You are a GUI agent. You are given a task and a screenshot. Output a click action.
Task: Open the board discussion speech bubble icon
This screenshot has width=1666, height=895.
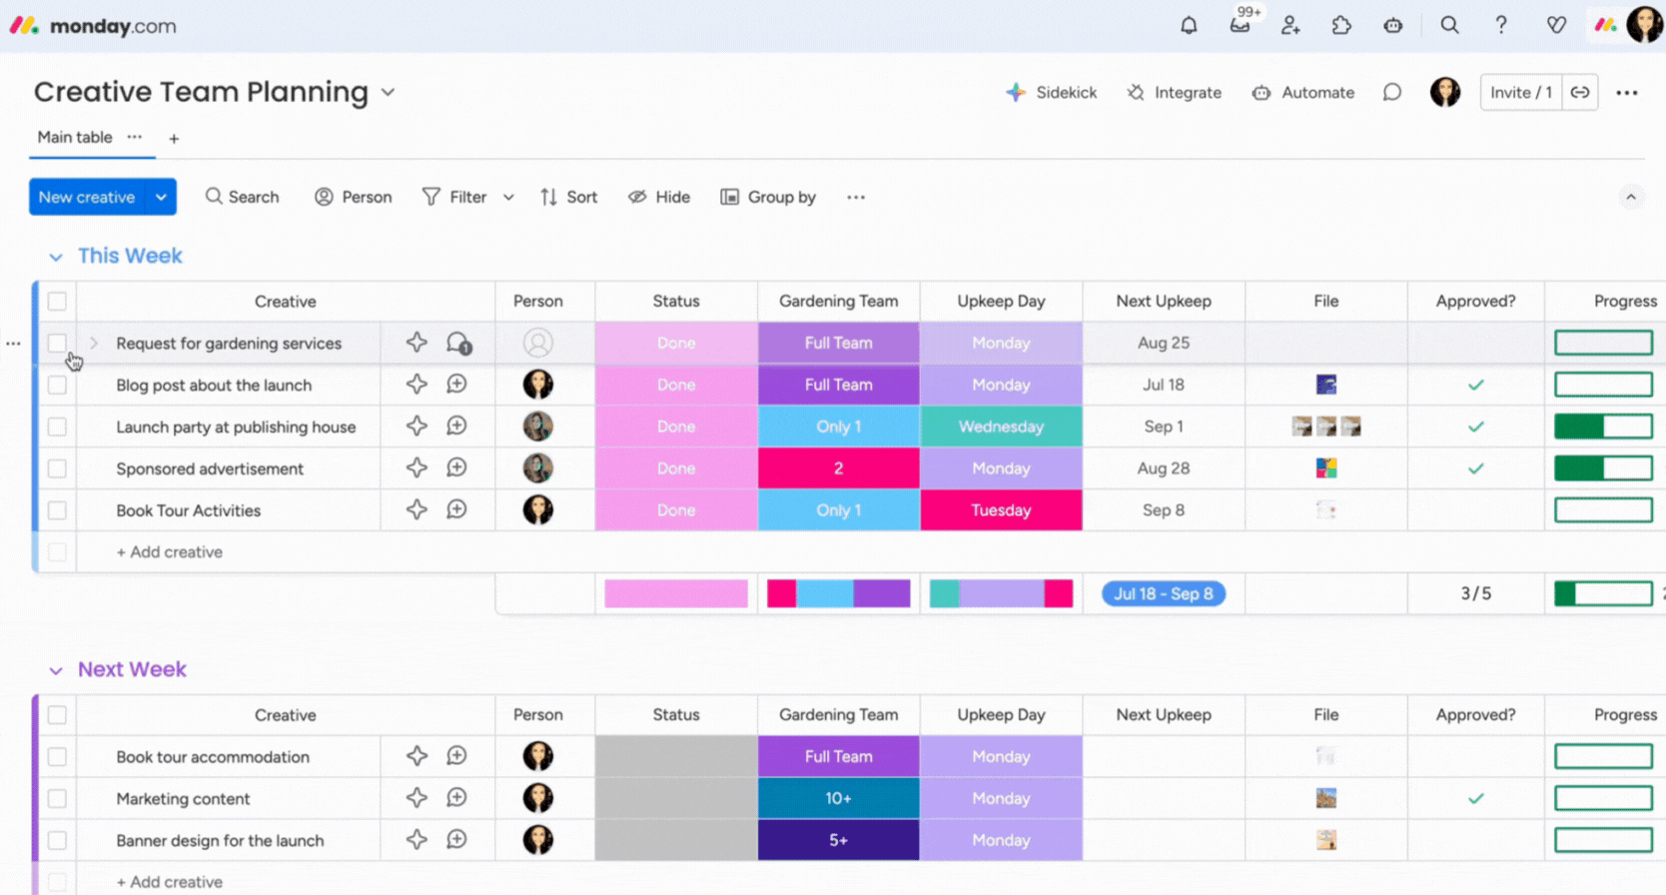pos(1391,93)
